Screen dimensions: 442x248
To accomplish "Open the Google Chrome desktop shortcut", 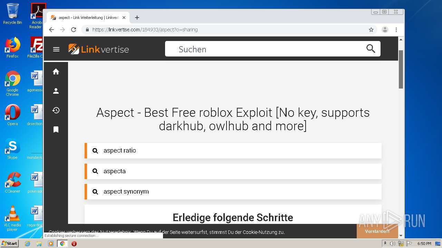I will (x=12, y=83).
